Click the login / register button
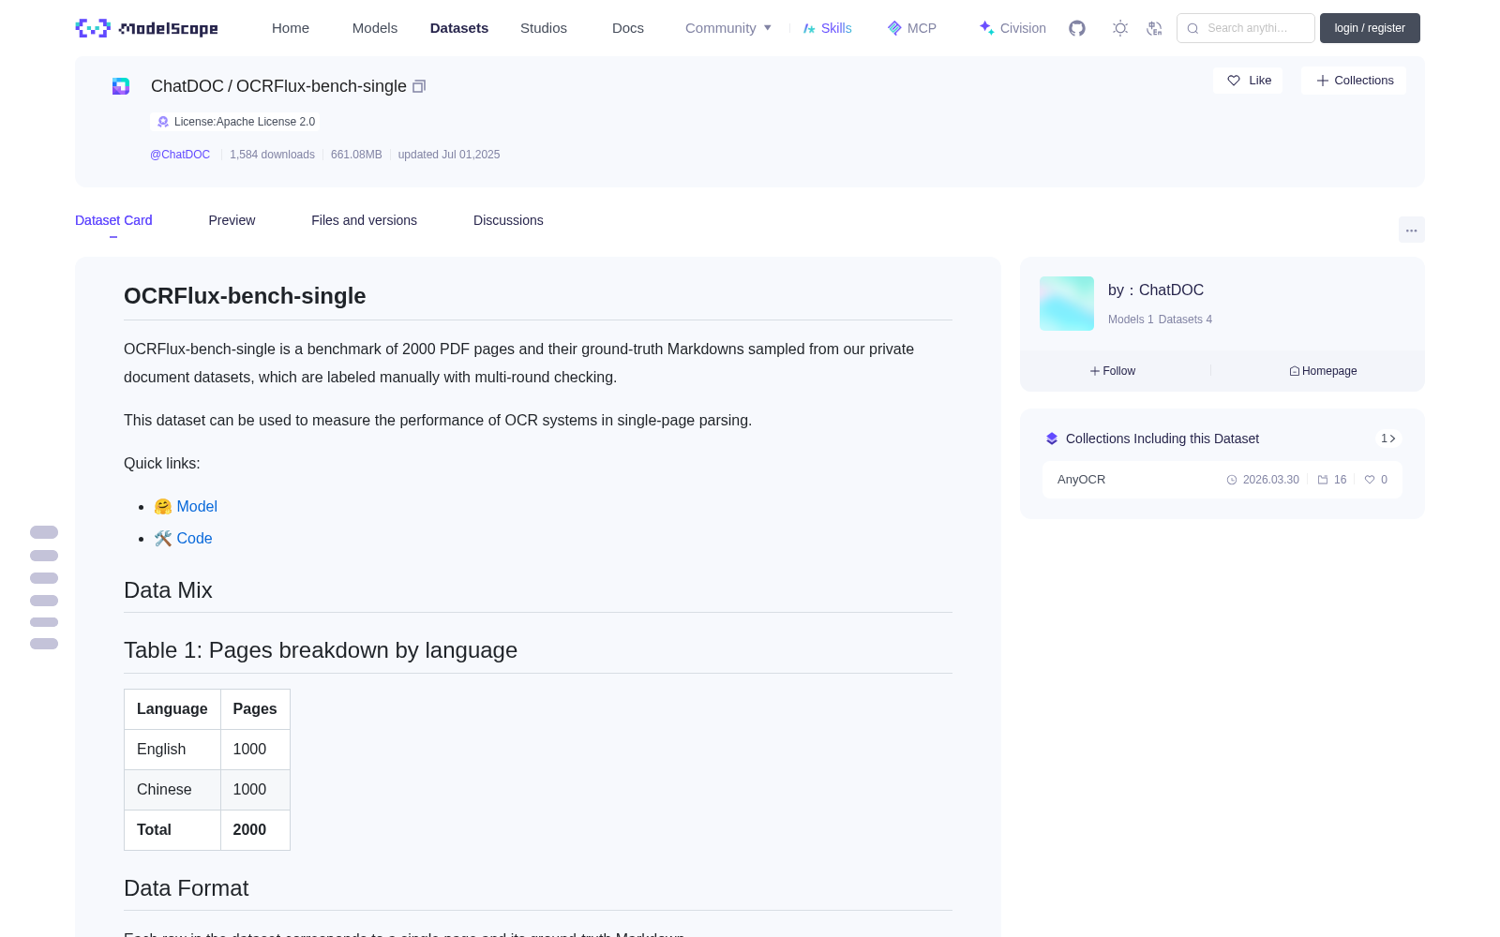 [1370, 28]
